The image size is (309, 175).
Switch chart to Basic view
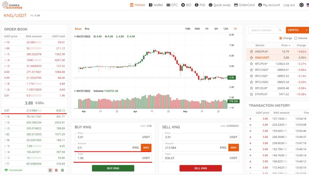[x=78, y=29]
